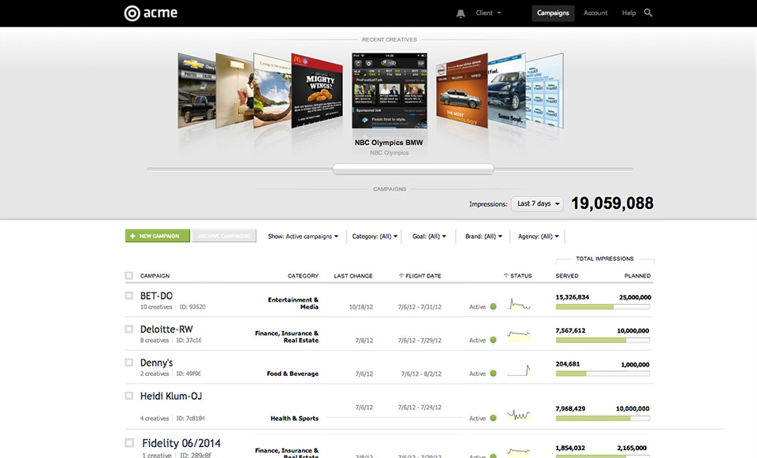
Task: Open the Goal (All) filter
Action: [429, 236]
